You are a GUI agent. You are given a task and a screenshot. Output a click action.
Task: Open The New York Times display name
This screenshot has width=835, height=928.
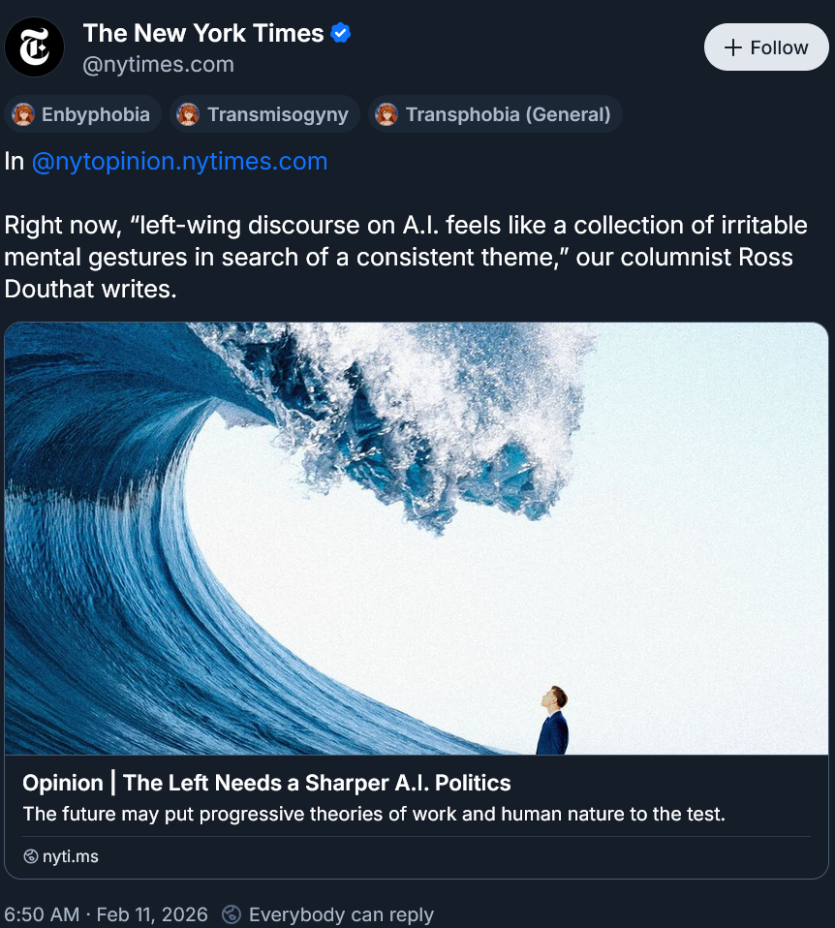(x=203, y=33)
